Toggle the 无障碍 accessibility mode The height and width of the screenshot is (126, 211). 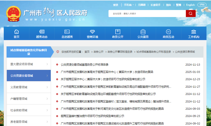pos(142,5)
